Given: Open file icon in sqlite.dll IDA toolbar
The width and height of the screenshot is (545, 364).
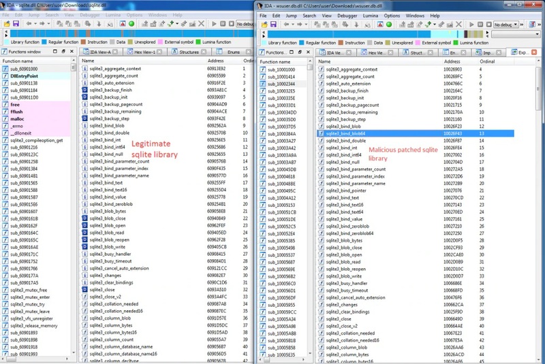Looking at the screenshot, I should (7, 24).
